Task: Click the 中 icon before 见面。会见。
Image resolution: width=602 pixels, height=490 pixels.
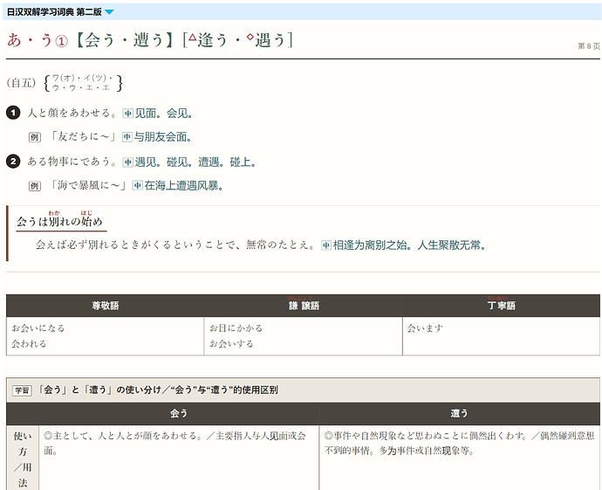Action: [x=128, y=114]
